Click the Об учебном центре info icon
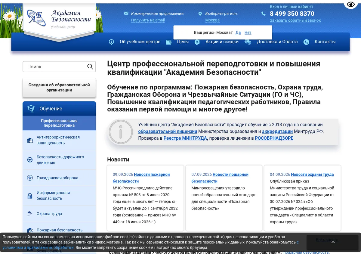Image resolution: width=361 pixels, height=254 pixels. (x=111, y=42)
